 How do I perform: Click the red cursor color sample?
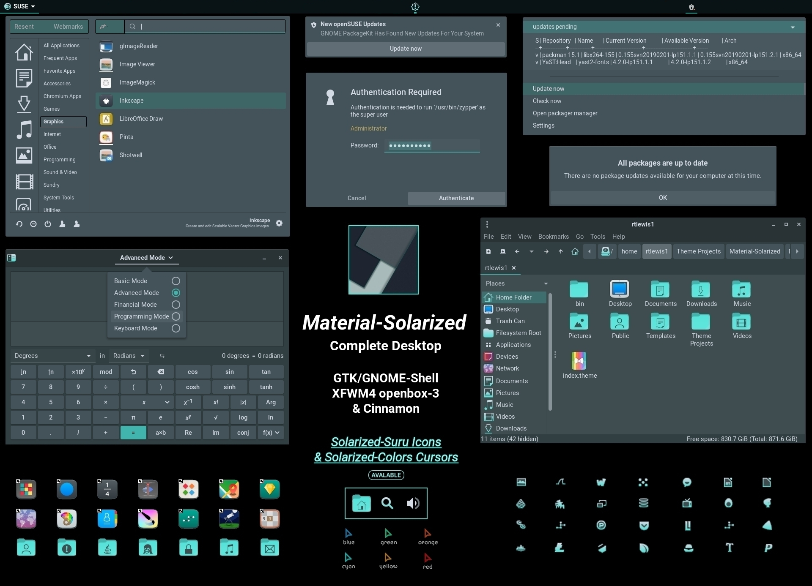[x=428, y=561]
